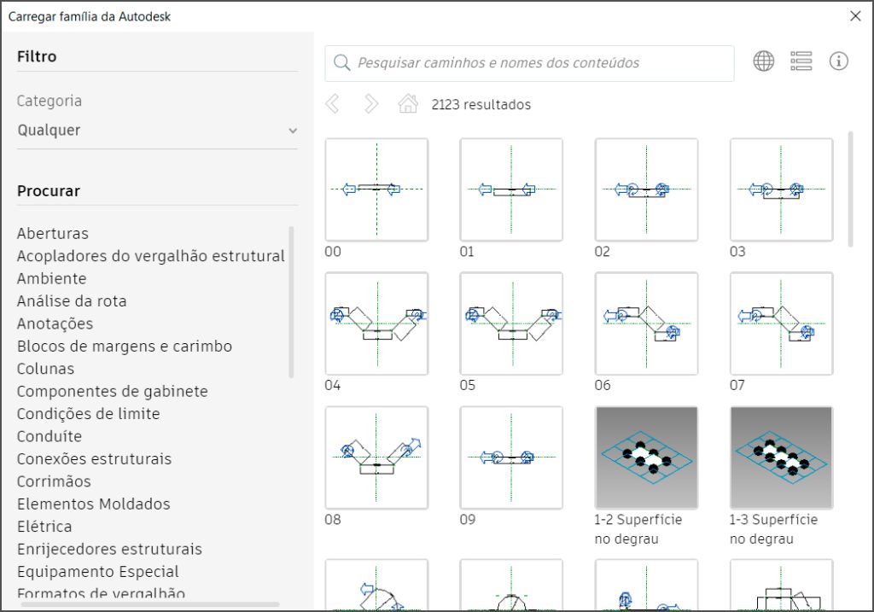Viewport: 874px width, 612px height.
Task: Go forward with right chevron arrow
Action: click(370, 104)
